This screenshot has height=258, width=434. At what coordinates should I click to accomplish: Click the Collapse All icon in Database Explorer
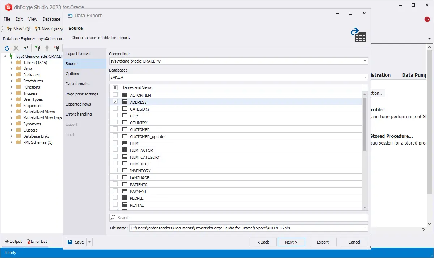click(x=26, y=48)
